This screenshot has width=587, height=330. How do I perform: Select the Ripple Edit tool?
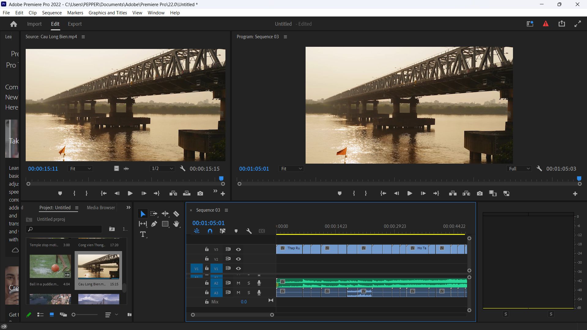point(165,214)
